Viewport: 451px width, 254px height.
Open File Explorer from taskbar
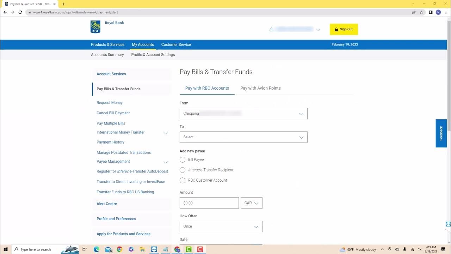[142, 249]
